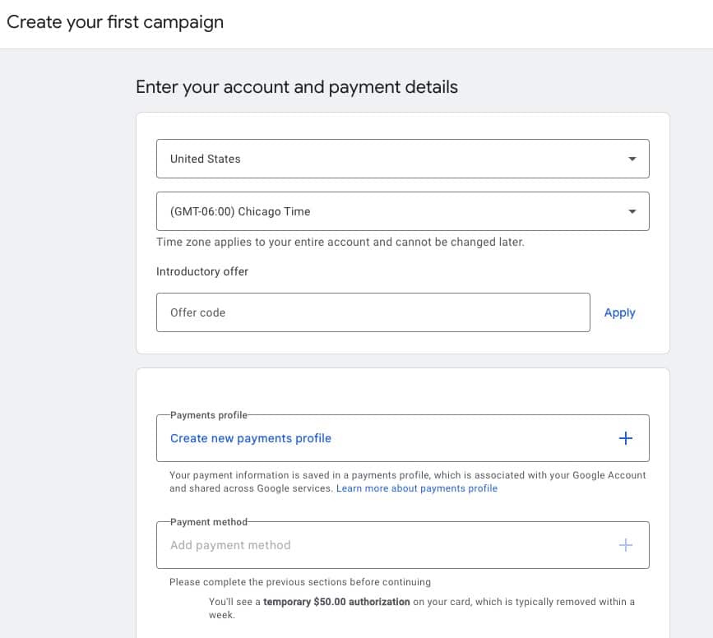The width and height of the screenshot is (713, 638).
Task: Expand the Chicago Time zone dropdown arrow
Action: tap(632, 211)
